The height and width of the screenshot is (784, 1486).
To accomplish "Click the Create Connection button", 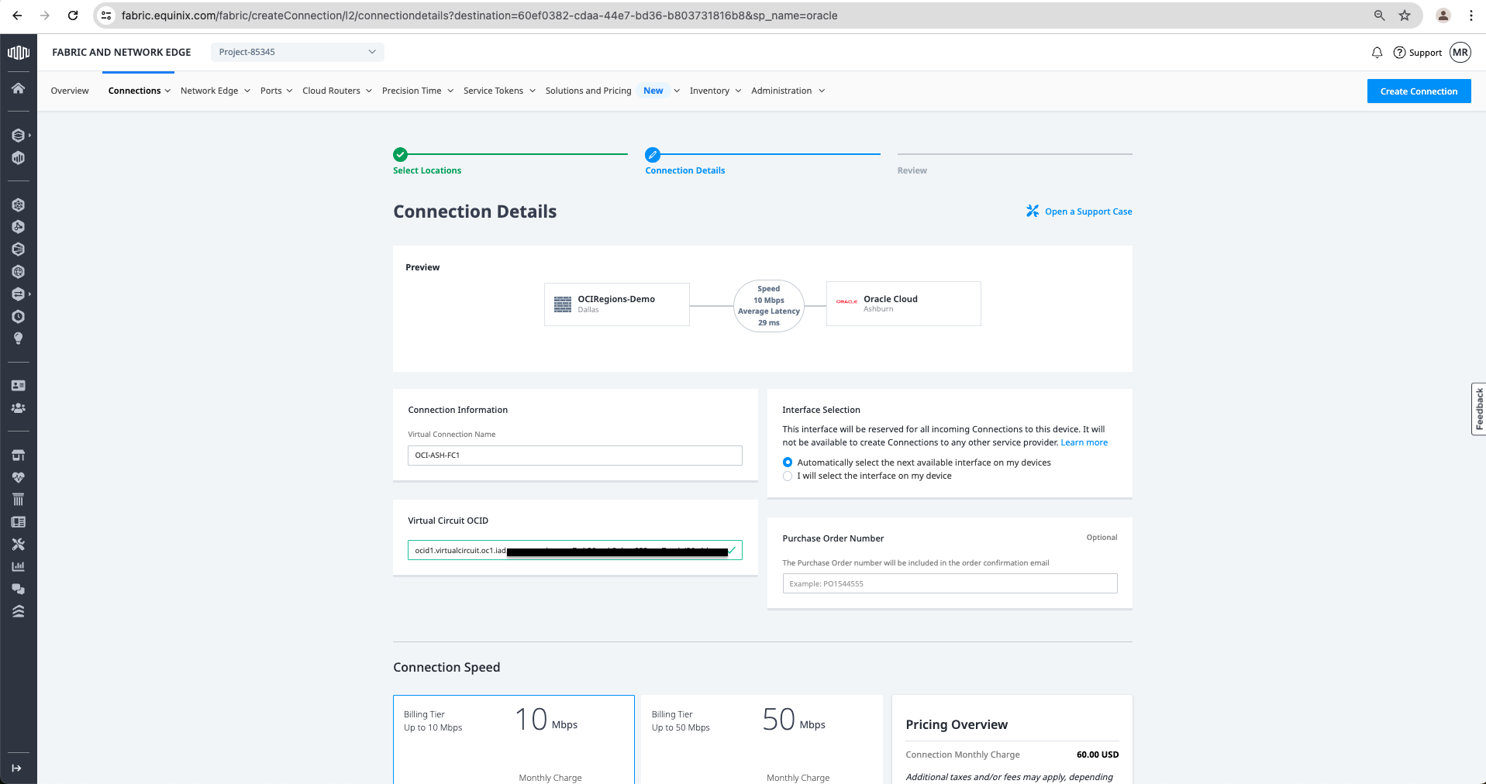I will pos(1419,91).
